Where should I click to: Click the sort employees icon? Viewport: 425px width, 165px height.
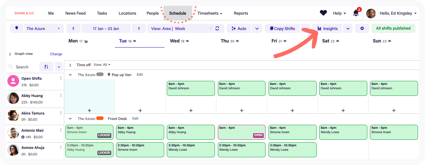(46, 67)
